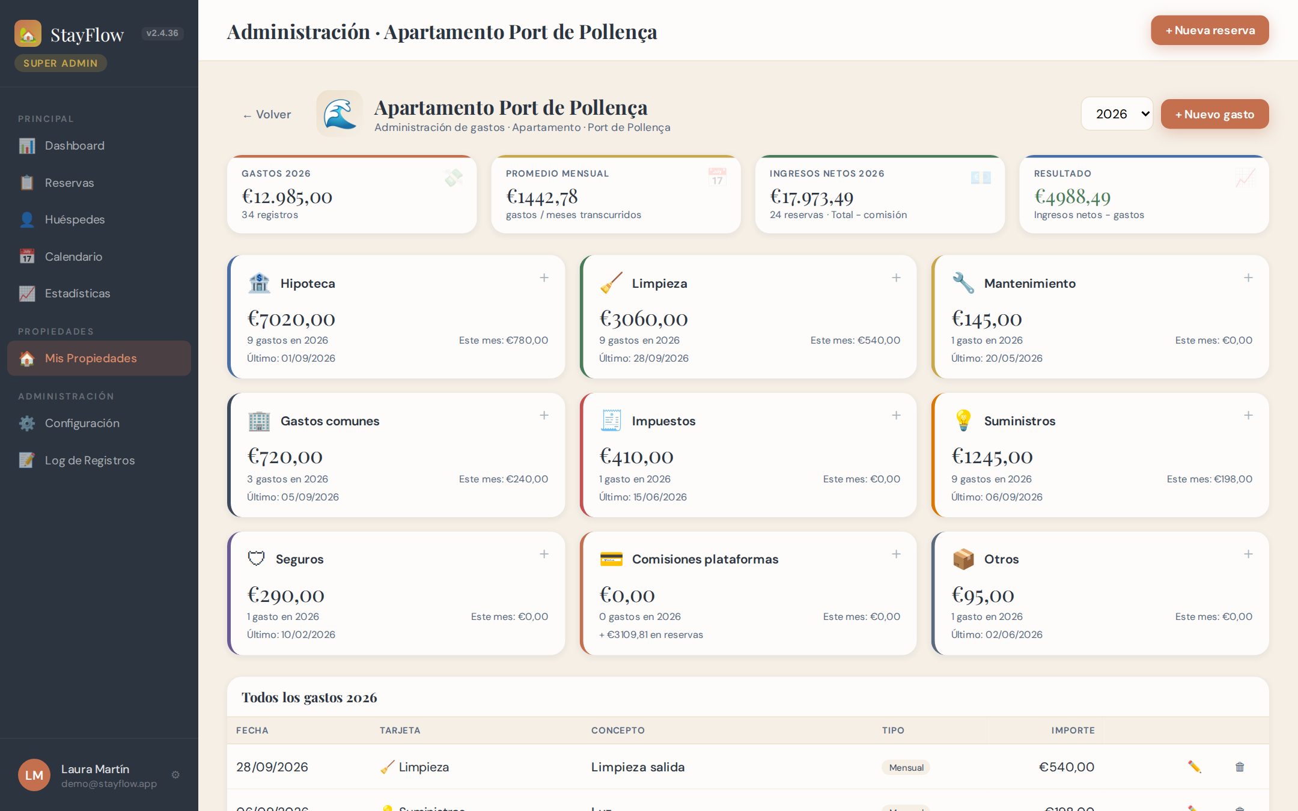
Task: Open Calendario from the sidebar
Action: coord(99,257)
